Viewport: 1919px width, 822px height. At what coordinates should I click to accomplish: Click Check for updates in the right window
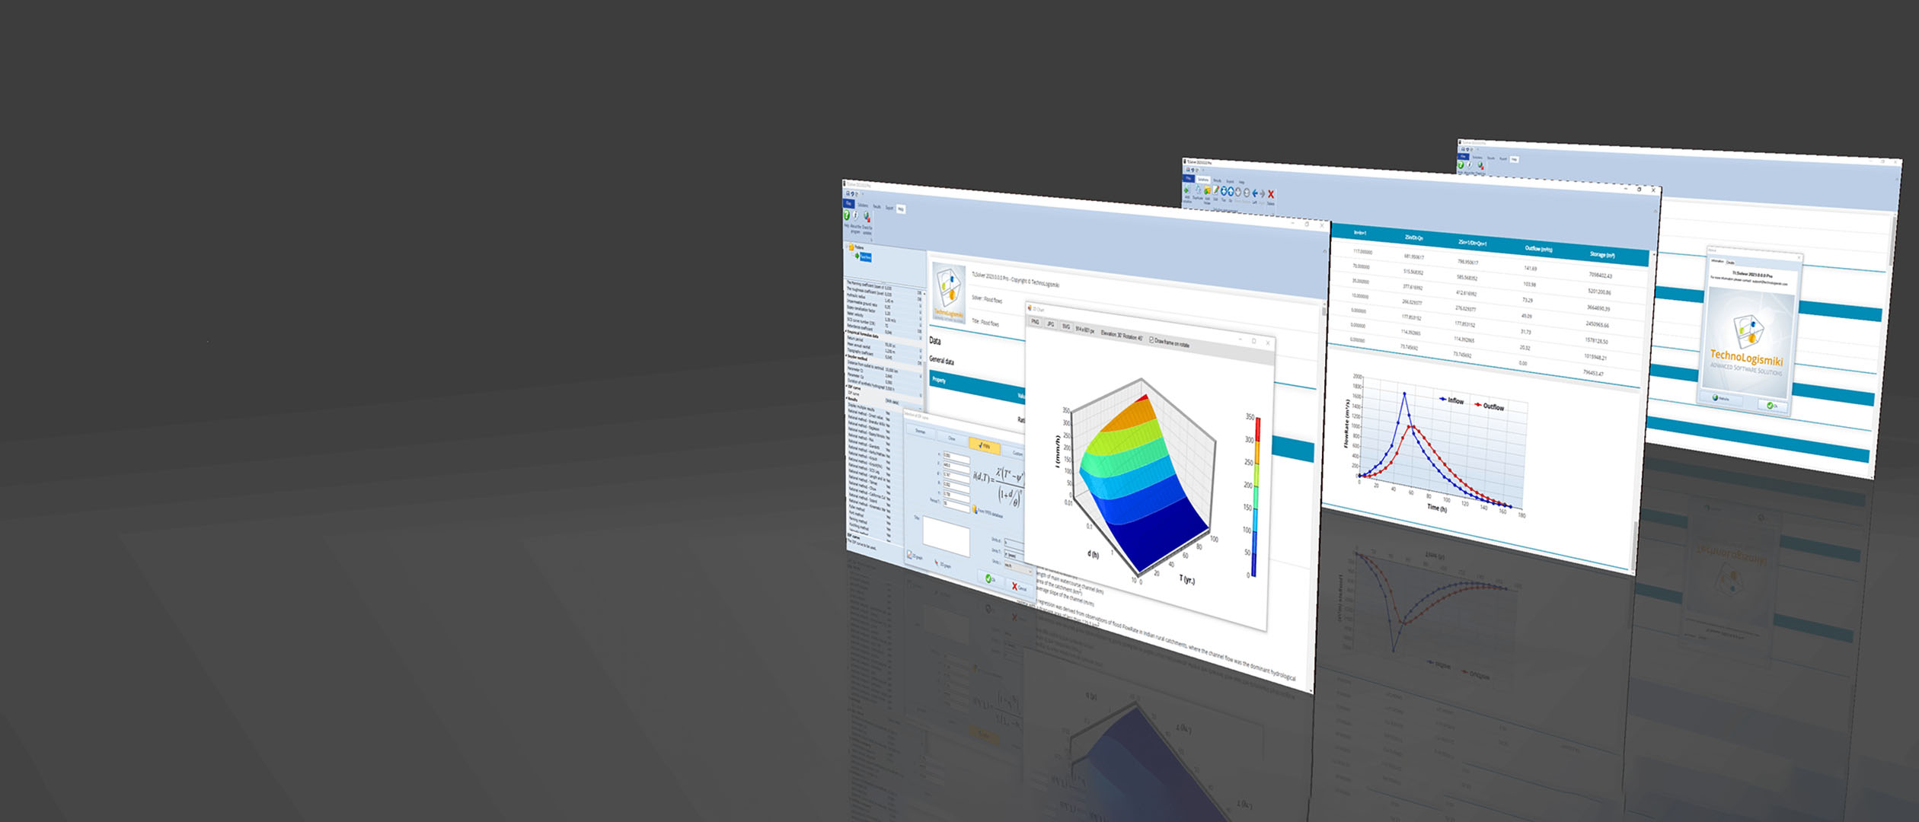(x=1480, y=167)
